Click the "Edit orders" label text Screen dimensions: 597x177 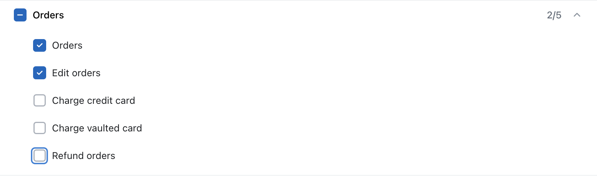point(76,73)
